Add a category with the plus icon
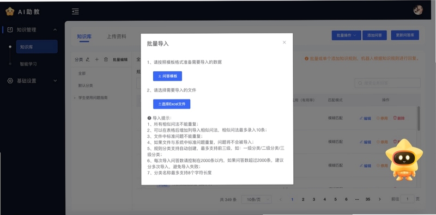 97,59
